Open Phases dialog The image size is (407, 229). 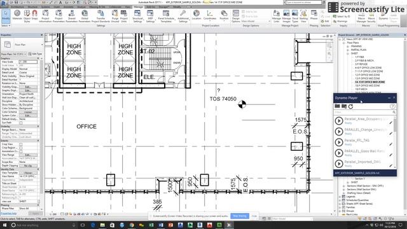[x=314, y=15]
